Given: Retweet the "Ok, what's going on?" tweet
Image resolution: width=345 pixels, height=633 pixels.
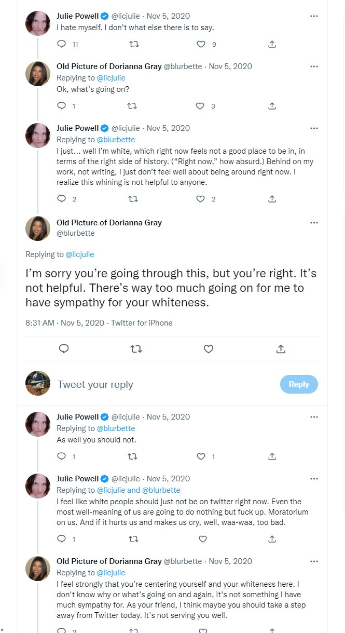Looking at the screenshot, I should [x=132, y=106].
